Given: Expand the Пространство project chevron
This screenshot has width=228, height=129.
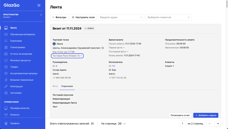Looking at the screenshot, I should (41, 14).
